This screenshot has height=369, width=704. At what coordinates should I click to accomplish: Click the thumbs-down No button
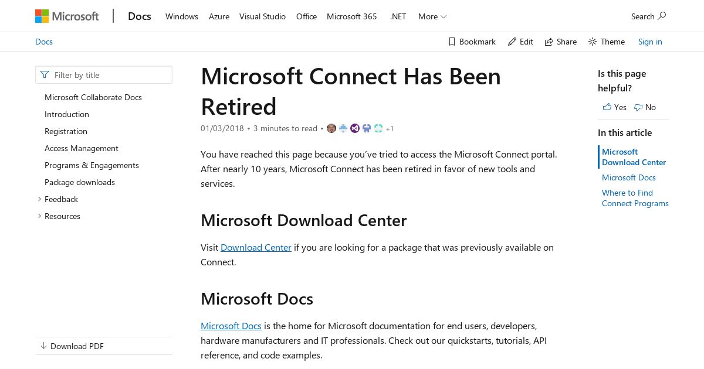click(645, 107)
